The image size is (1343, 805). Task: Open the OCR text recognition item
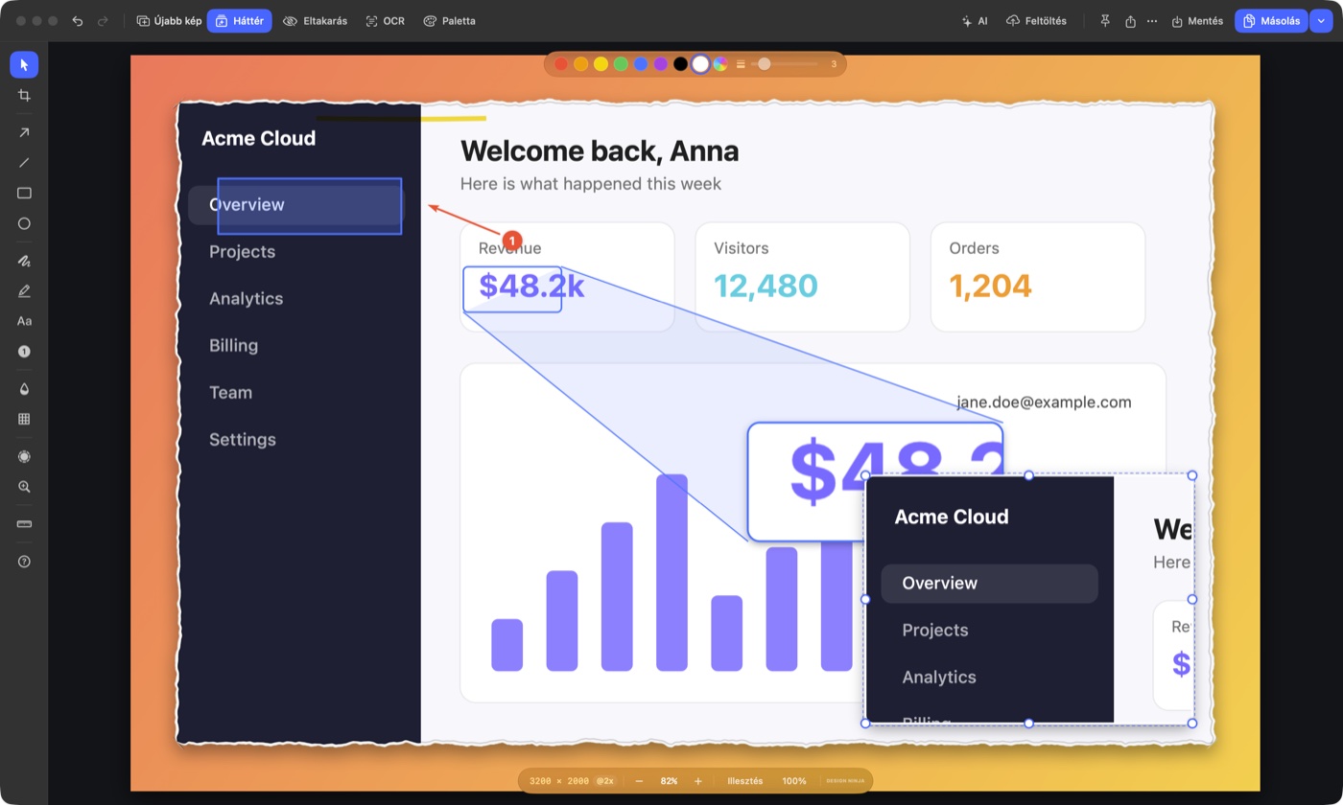click(385, 21)
